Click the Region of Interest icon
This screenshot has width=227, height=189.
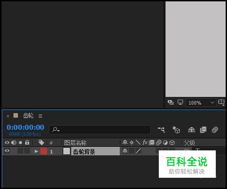click(222, 102)
